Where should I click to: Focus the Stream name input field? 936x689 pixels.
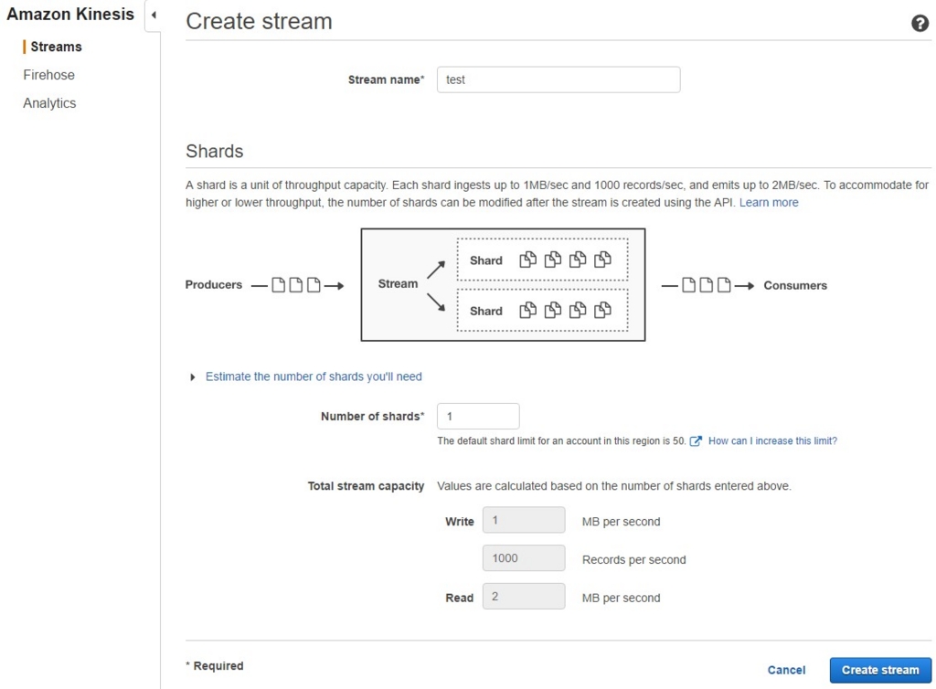pos(558,79)
